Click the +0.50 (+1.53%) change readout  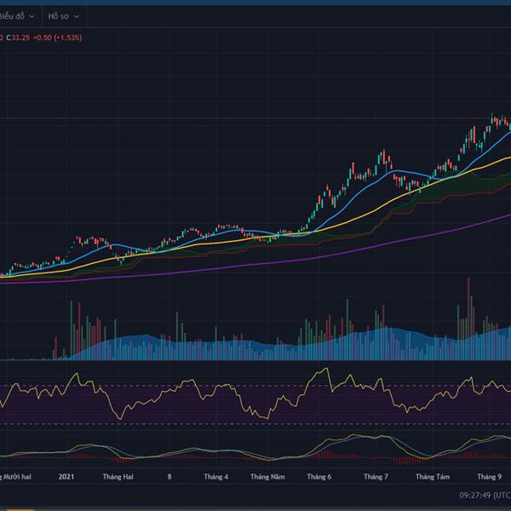(57, 37)
